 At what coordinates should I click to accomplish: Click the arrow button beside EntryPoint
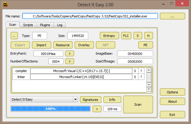(70, 54)
